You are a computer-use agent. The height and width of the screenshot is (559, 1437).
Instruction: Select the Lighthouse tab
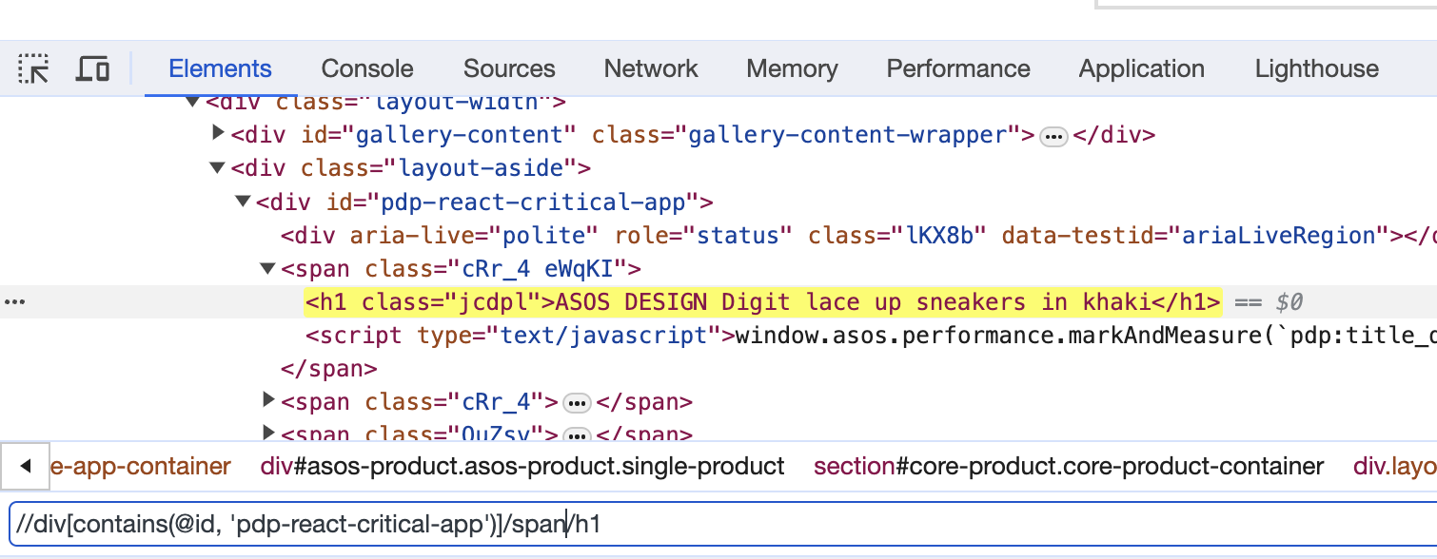[1316, 68]
